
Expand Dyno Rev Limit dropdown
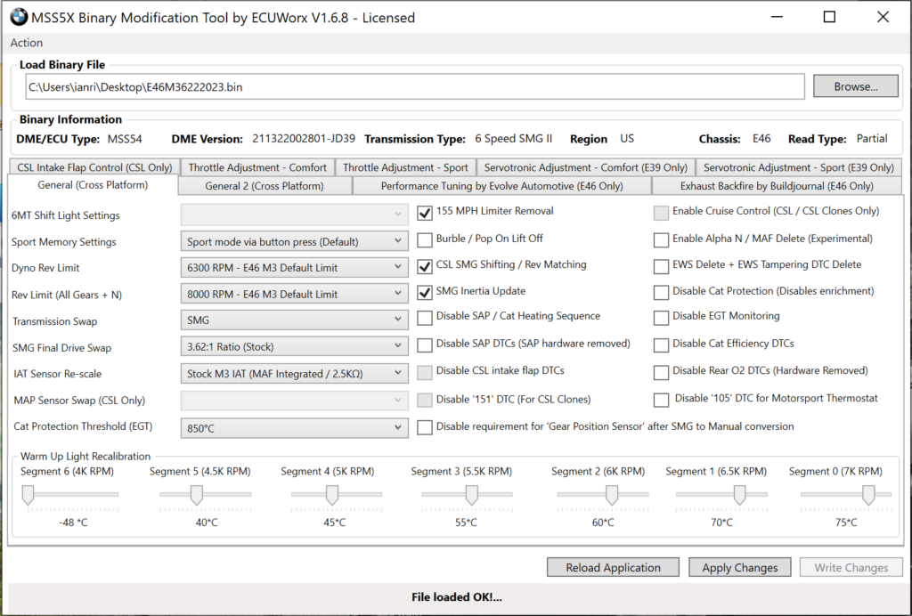coord(294,267)
